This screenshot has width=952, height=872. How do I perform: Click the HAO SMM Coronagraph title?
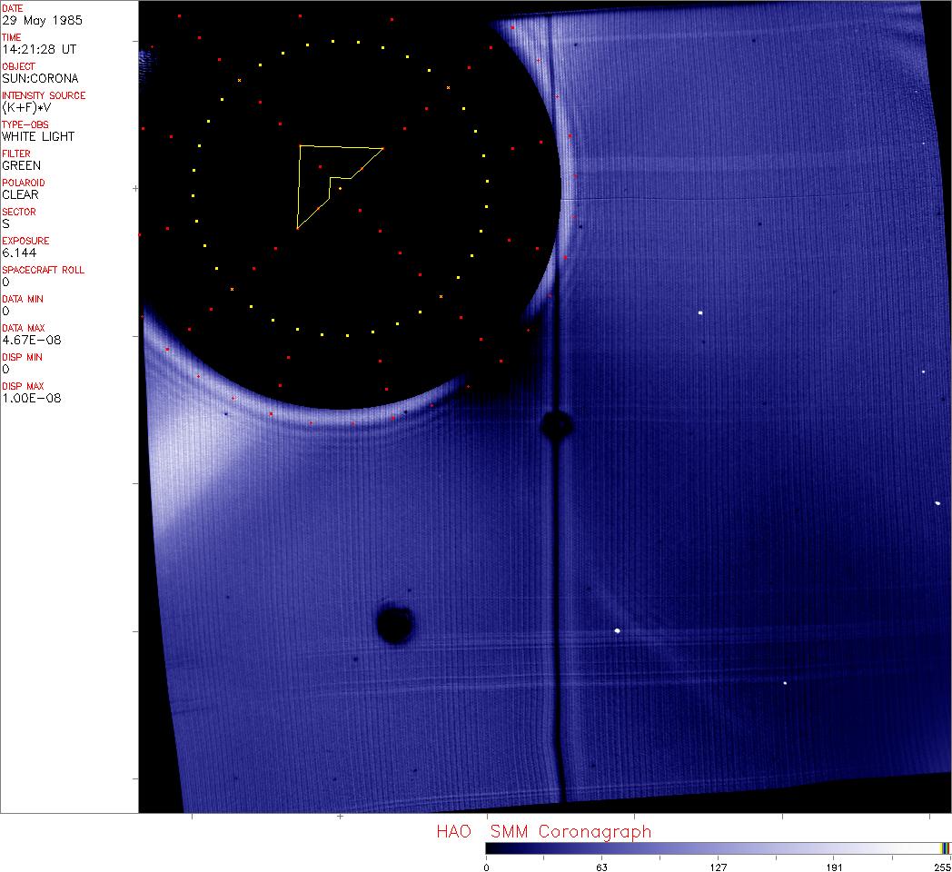(543, 831)
